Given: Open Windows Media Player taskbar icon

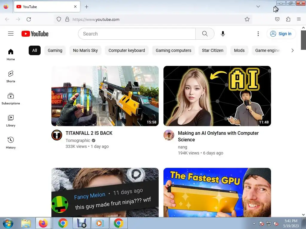Looking at the screenshot, I should coord(100,223).
